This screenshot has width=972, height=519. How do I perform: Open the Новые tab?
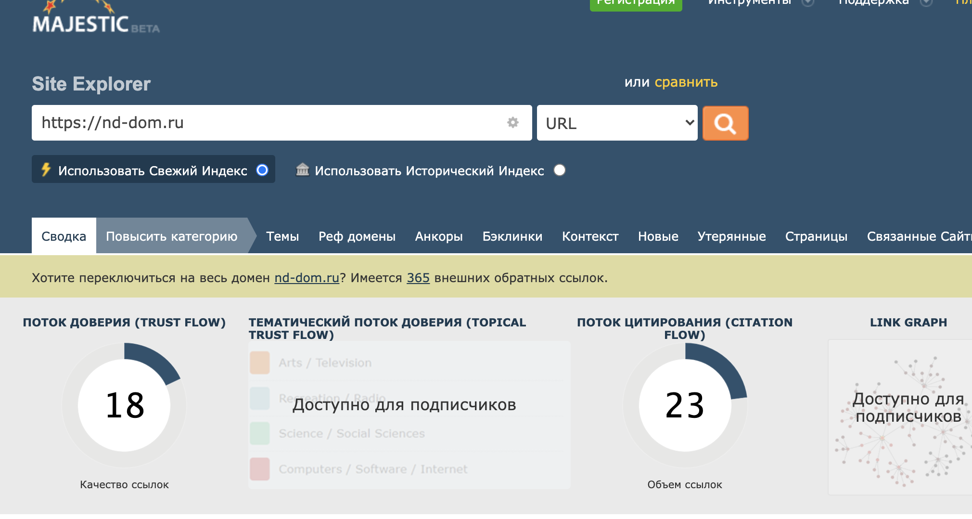pyautogui.click(x=658, y=236)
